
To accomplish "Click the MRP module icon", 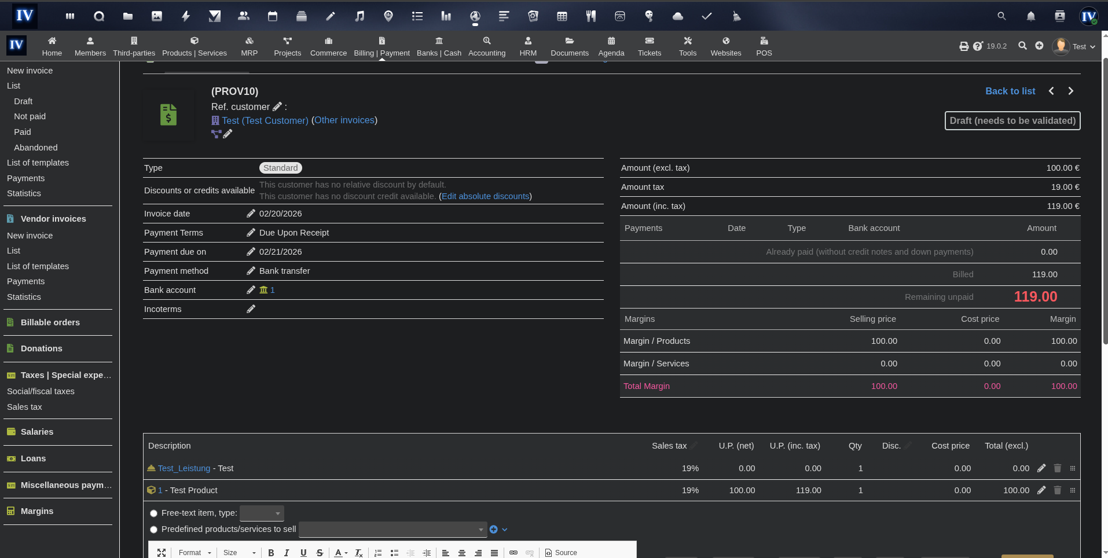I will 249,46.
